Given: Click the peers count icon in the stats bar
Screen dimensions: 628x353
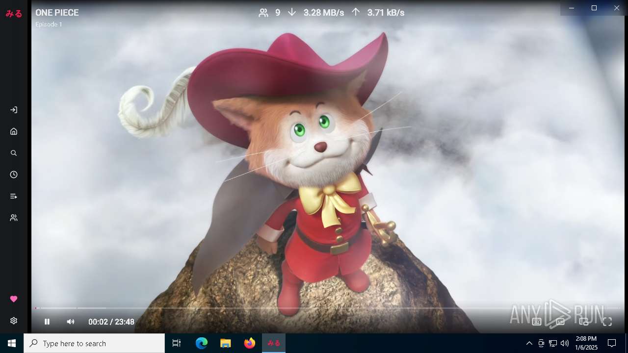Looking at the screenshot, I should point(263,13).
